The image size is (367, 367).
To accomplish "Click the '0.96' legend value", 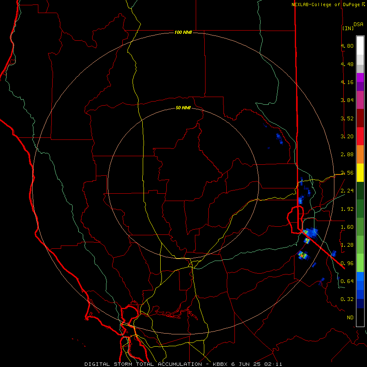I will (x=347, y=263).
